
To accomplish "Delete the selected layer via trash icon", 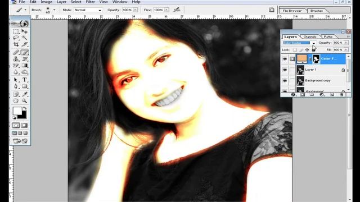I will (x=341, y=95).
